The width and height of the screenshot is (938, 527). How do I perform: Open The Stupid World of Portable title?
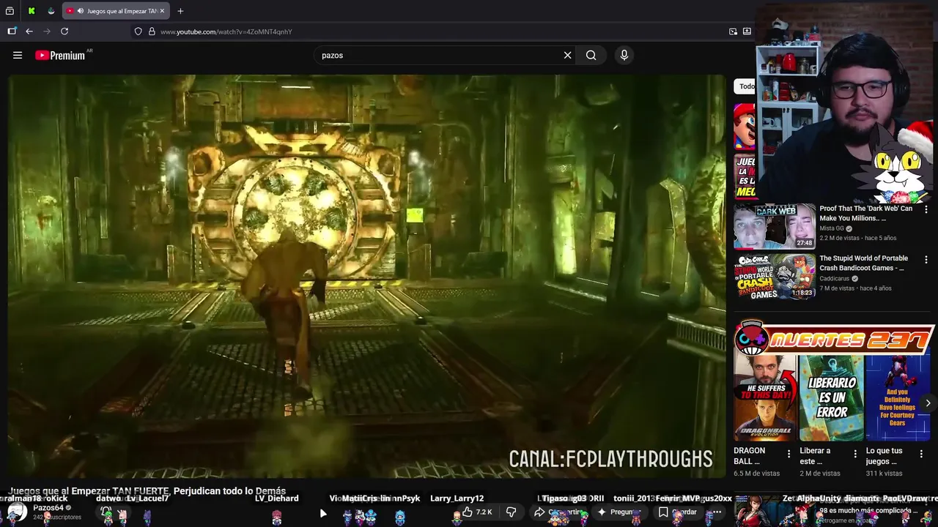click(863, 263)
